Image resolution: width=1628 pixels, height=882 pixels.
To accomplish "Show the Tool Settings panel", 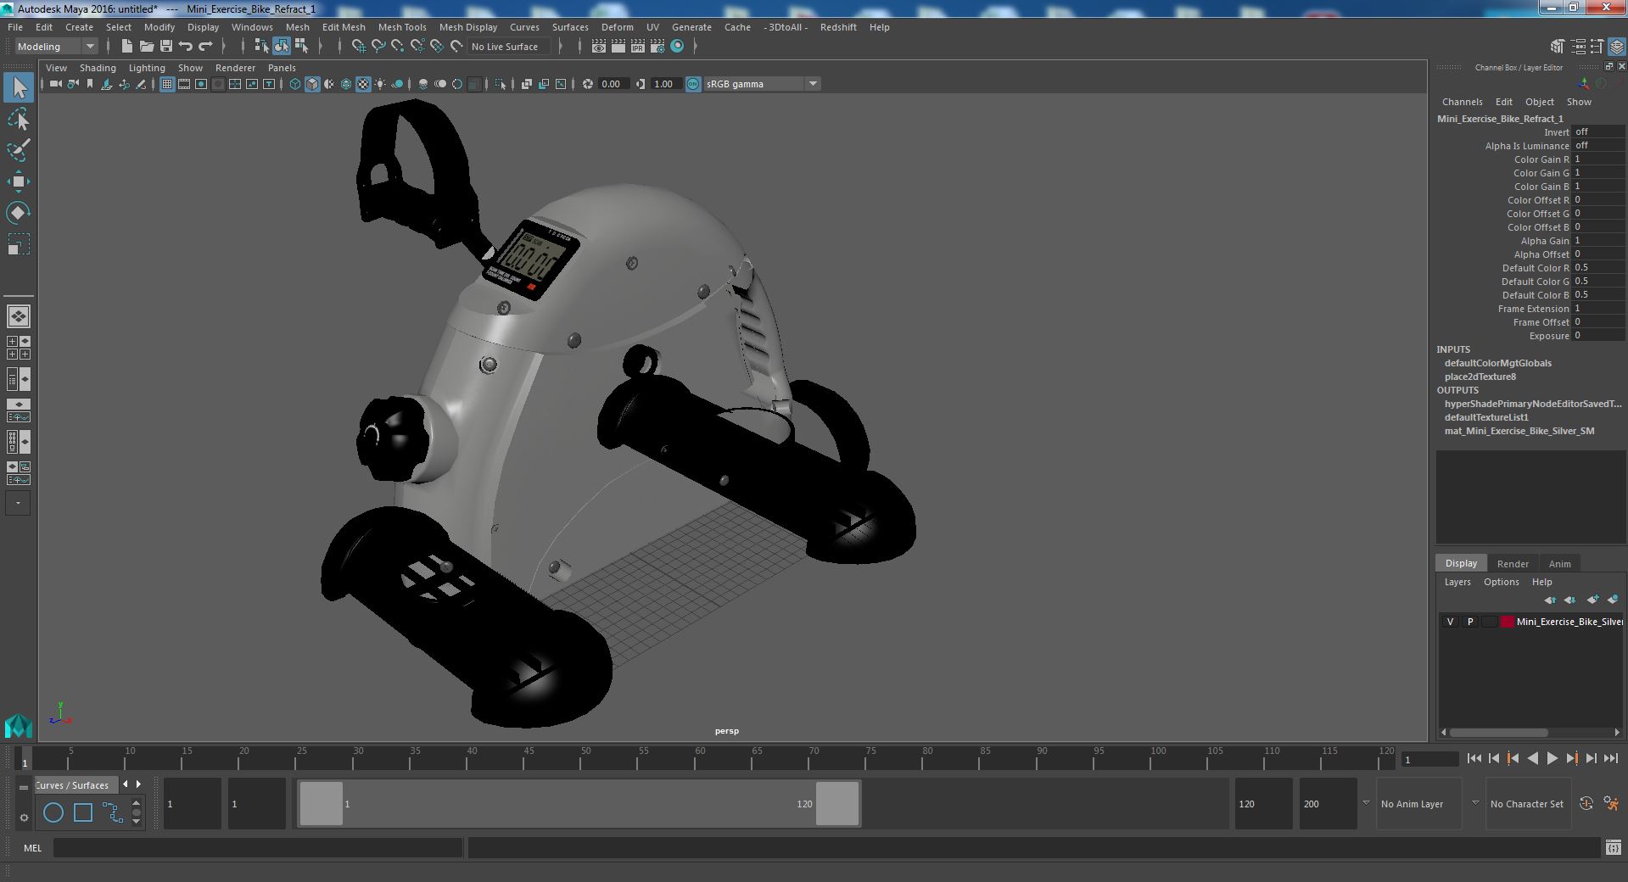I will point(1597,47).
